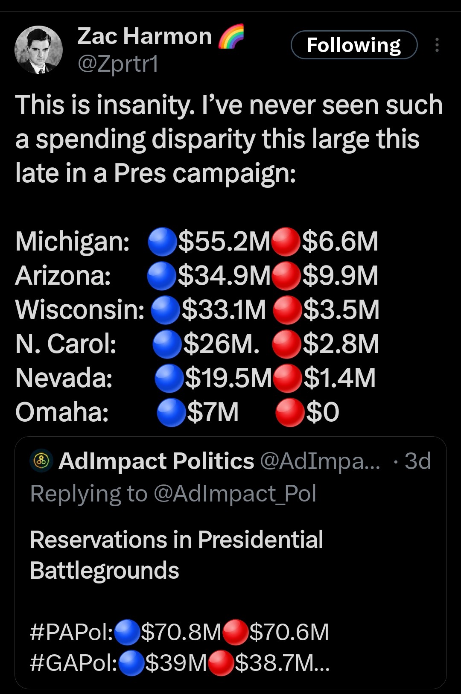Click the 3d timestamp on quoted tweet

[x=417, y=461]
